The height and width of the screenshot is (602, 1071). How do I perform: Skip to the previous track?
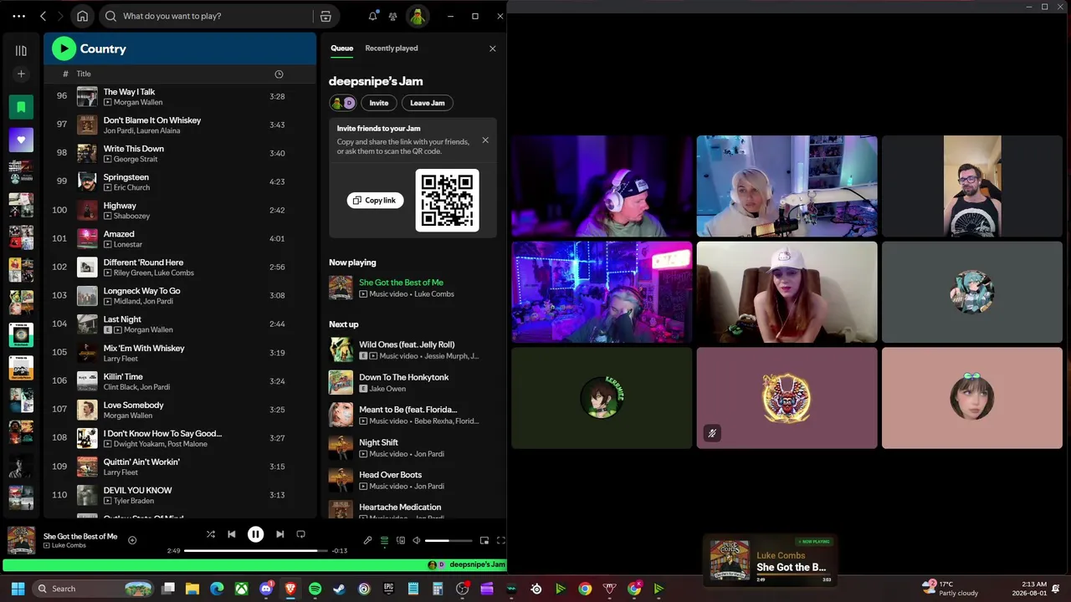click(x=232, y=534)
